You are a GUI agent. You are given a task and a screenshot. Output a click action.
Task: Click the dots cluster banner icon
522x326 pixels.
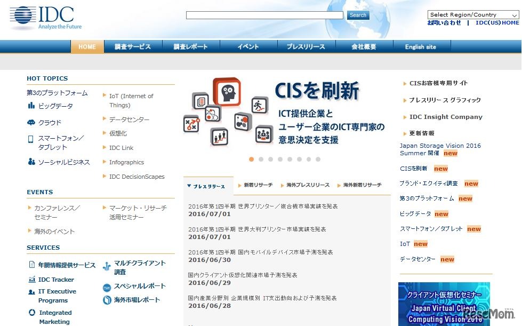click(x=243, y=122)
